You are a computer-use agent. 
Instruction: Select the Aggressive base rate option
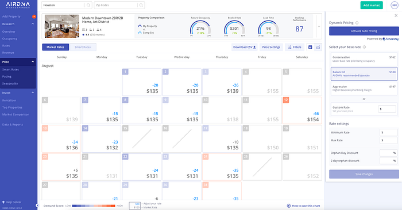point(364,88)
